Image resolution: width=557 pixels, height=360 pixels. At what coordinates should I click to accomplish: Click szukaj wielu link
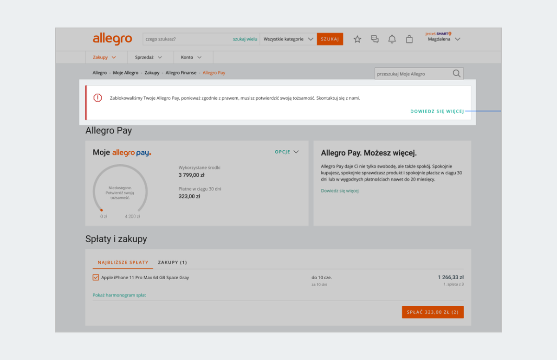tap(245, 39)
